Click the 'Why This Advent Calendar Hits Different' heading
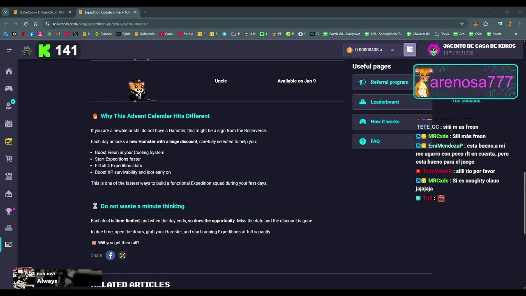This screenshot has height=296, width=526. pos(155,116)
